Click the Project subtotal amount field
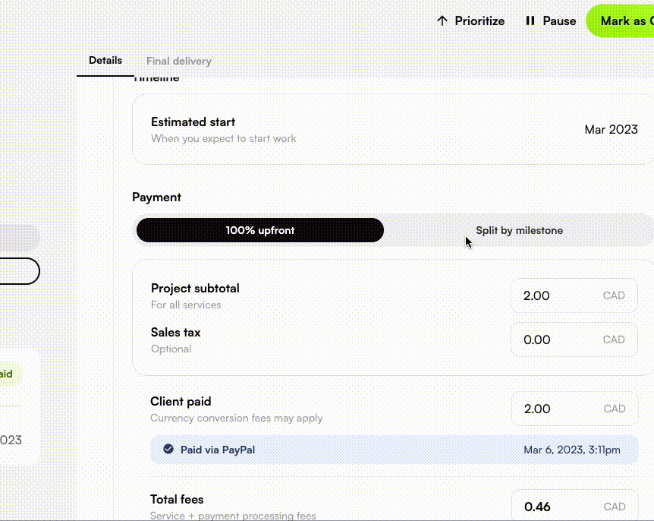 (546, 295)
